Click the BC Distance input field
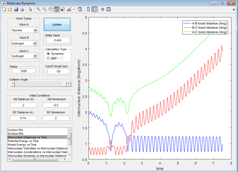238x172 pixels. click(x=23, y=118)
